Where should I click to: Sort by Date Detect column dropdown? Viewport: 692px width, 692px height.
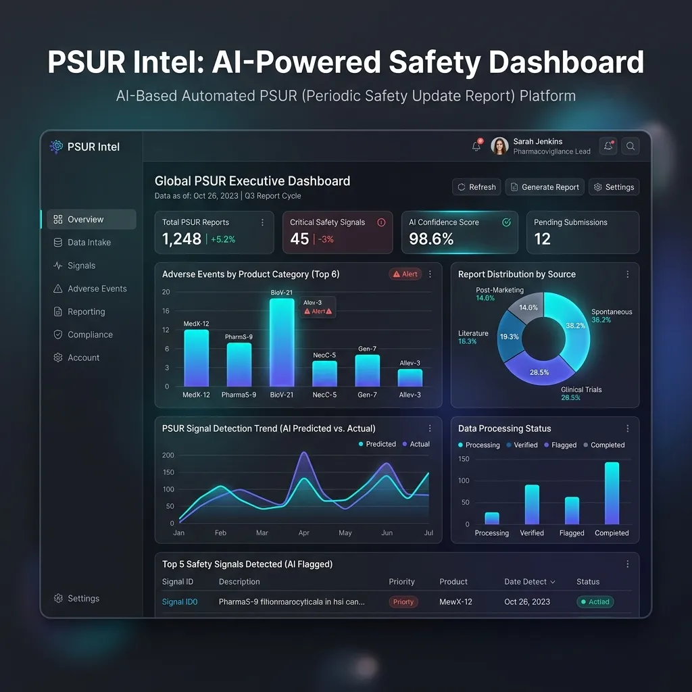pos(530,582)
